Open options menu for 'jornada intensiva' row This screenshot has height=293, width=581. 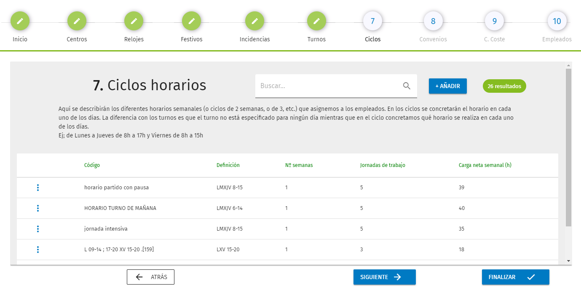point(38,229)
